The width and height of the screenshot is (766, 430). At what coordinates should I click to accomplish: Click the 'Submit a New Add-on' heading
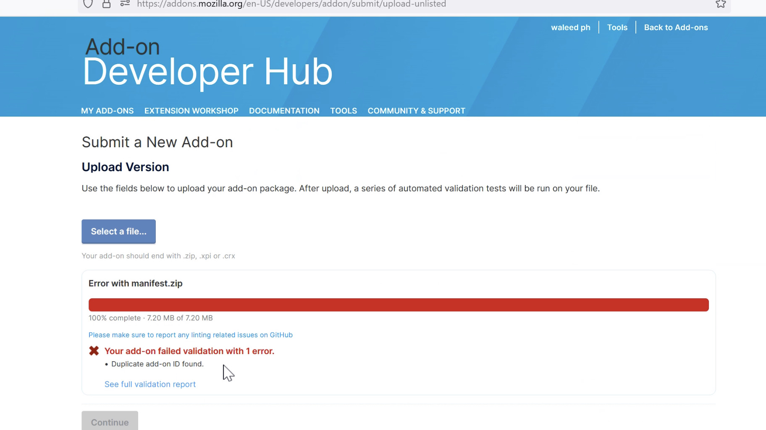coord(157,142)
